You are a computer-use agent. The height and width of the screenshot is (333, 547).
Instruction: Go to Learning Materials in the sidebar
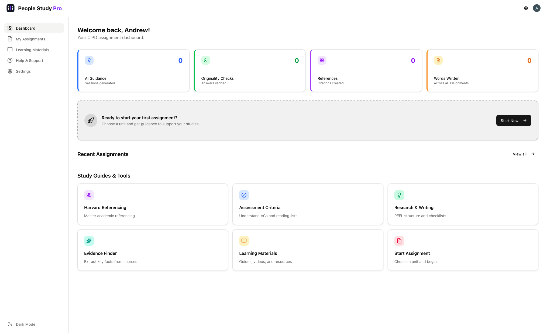click(x=32, y=50)
